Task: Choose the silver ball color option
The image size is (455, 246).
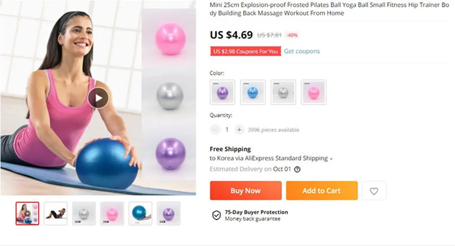Action: point(283,92)
